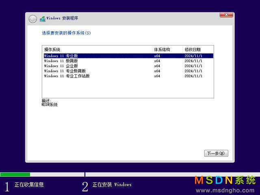
Task: Close the Windows 安装程序 dialog
Action: pyautogui.click(x=226, y=15)
